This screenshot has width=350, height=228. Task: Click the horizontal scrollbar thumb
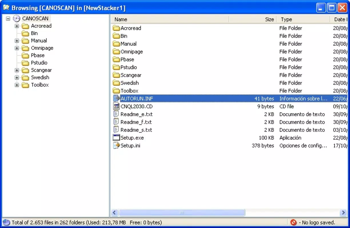182,213
